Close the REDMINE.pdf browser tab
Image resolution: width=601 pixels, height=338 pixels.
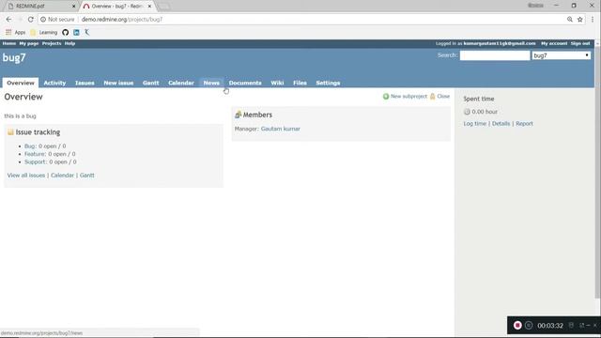tap(74, 7)
